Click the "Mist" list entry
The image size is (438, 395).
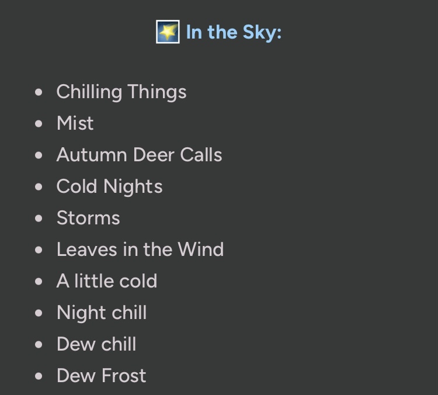click(x=75, y=123)
